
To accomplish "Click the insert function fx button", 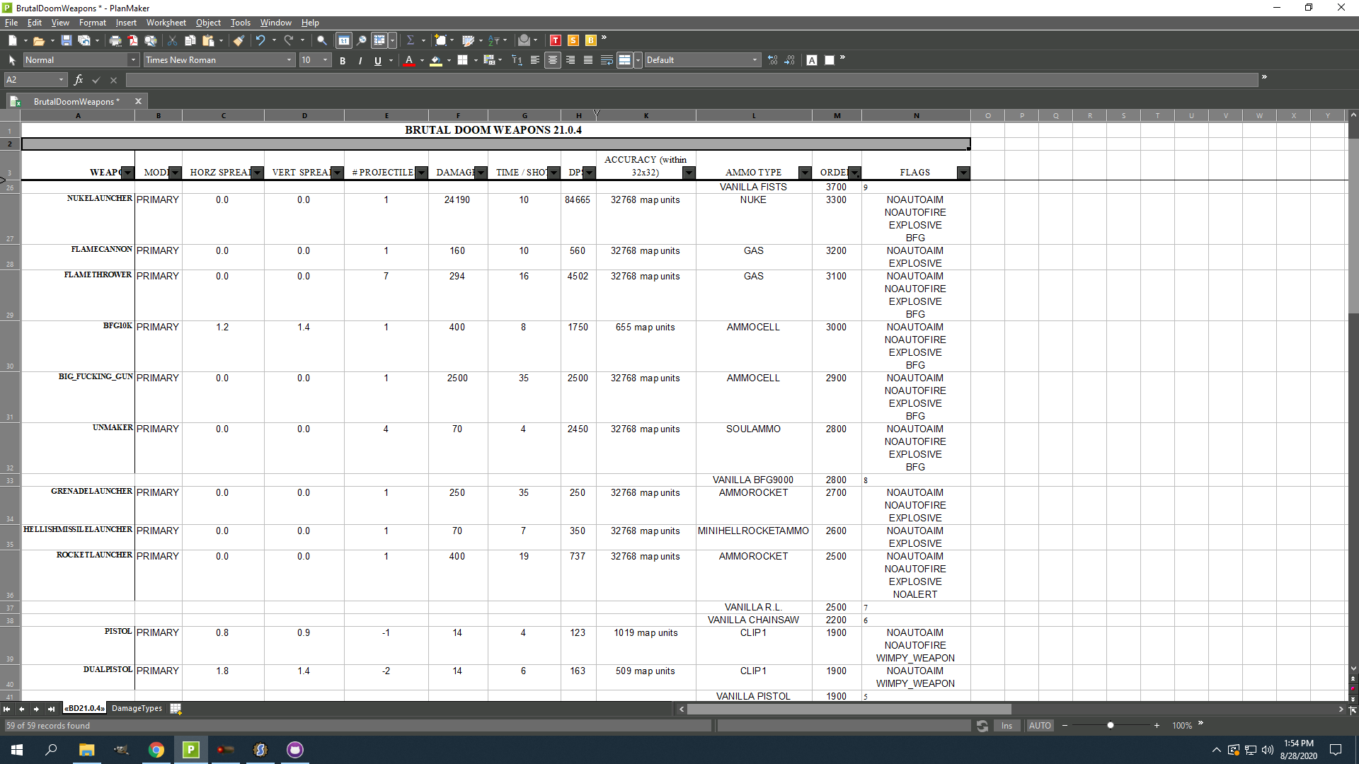I will [78, 79].
